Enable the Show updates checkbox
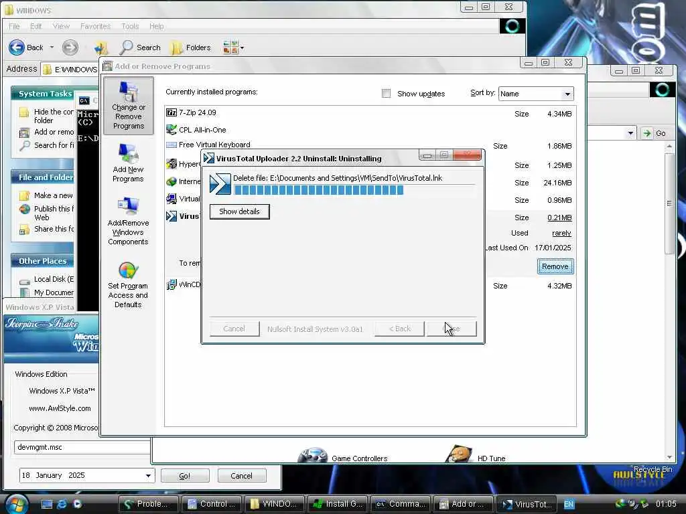Image resolution: width=686 pixels, height=514 pixels. (x=386, y=93)
